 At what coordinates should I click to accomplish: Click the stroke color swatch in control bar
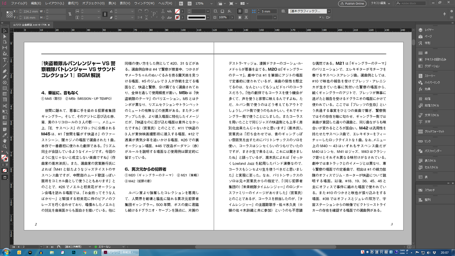(177, 17)
